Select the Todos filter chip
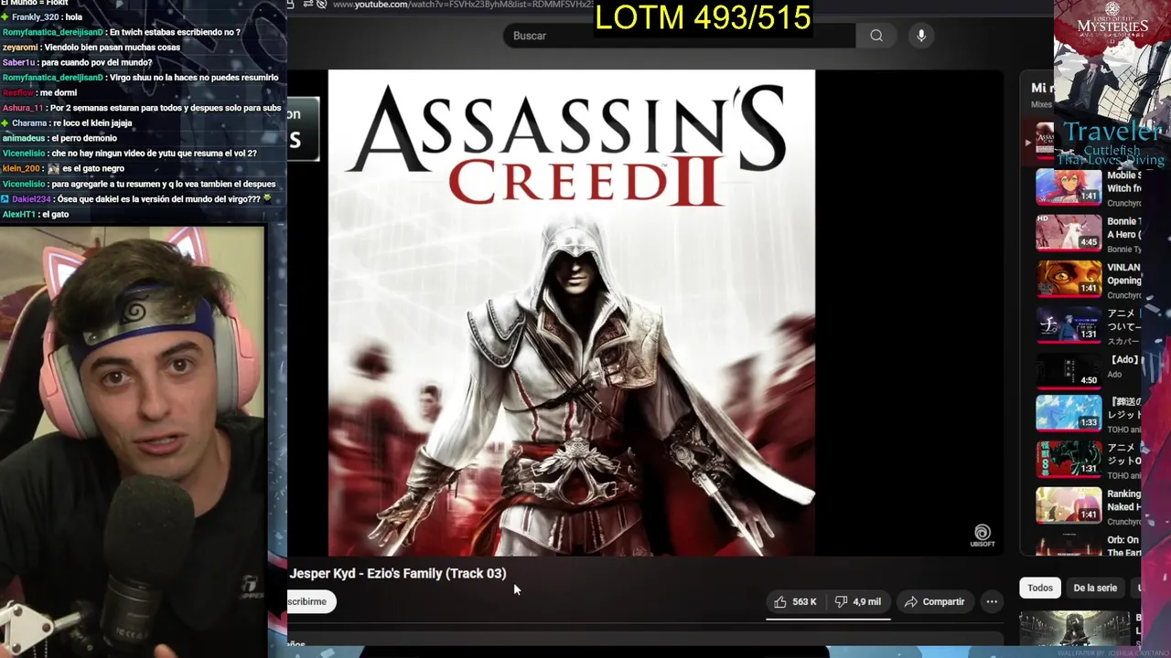This screenshot has width=1171, height=658. (1040, 588)
